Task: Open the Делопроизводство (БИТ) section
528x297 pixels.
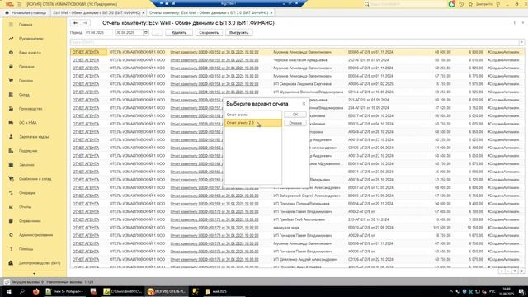Action: 40,263
